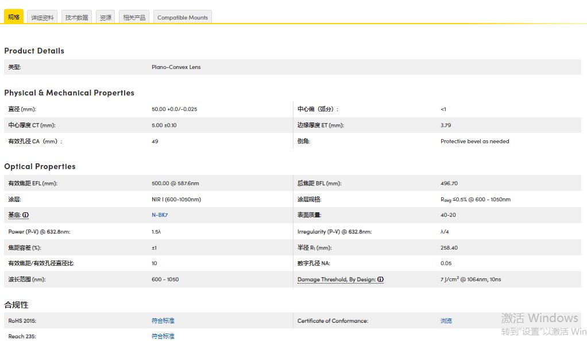Screen dimensions: 587x352
Task: Go to the 资源 tab
Action: 106,18
